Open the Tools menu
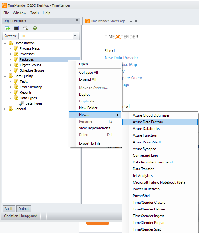Screen dimensions: 199x233 click(x=34, y=13)
